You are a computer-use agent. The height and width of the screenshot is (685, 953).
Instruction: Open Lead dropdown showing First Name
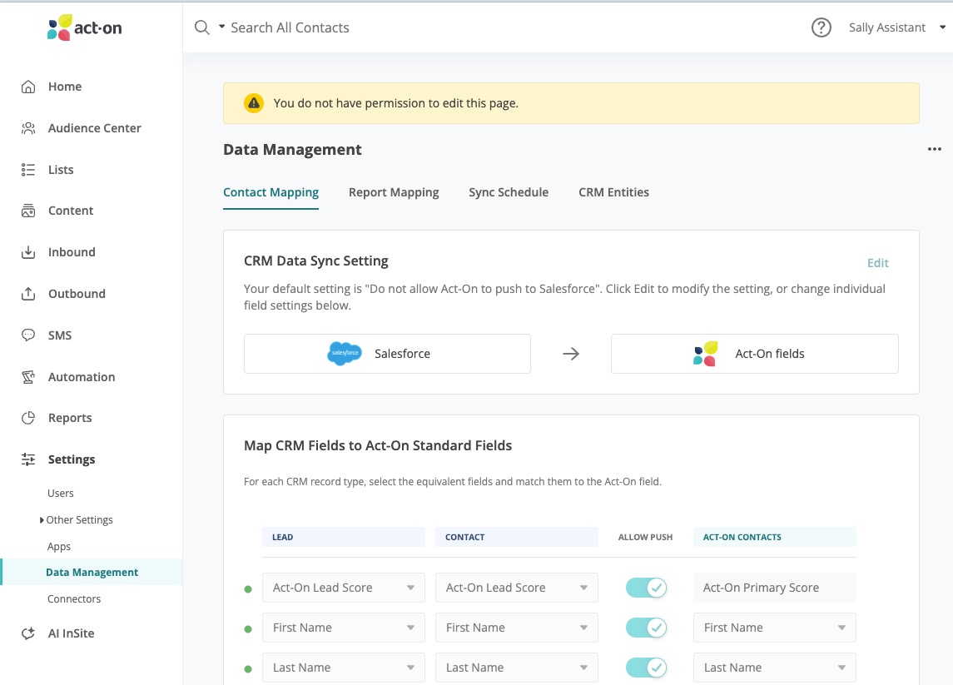pos(344,628)
